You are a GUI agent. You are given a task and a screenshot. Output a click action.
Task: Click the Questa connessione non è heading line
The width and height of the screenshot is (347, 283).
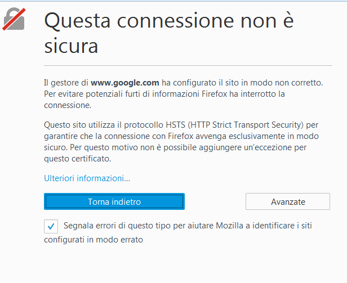[169, 21]
